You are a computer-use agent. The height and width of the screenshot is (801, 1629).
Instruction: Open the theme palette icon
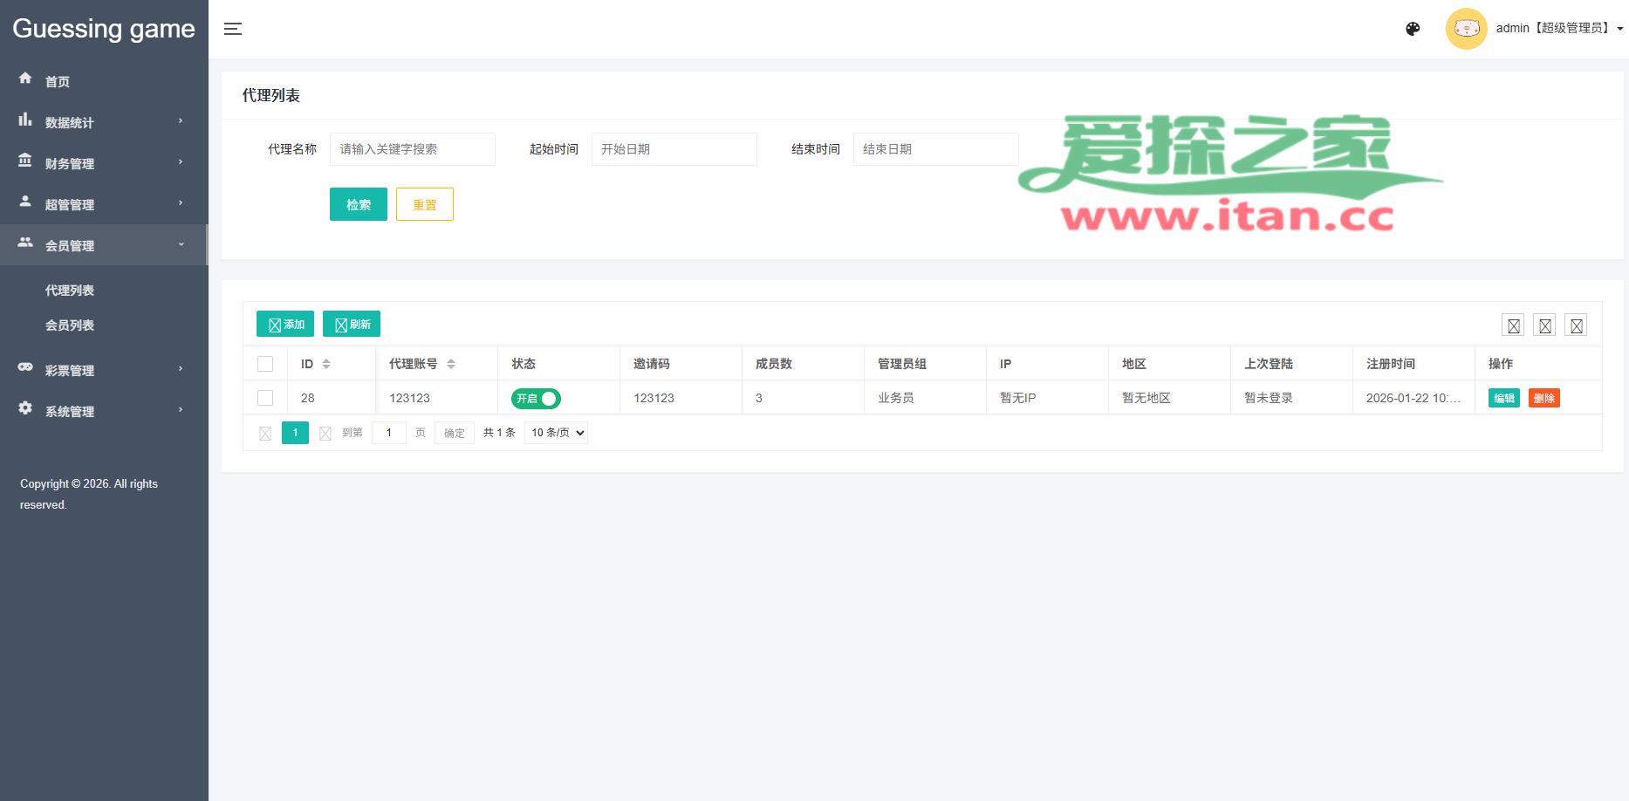click(x=1413, y=29)
